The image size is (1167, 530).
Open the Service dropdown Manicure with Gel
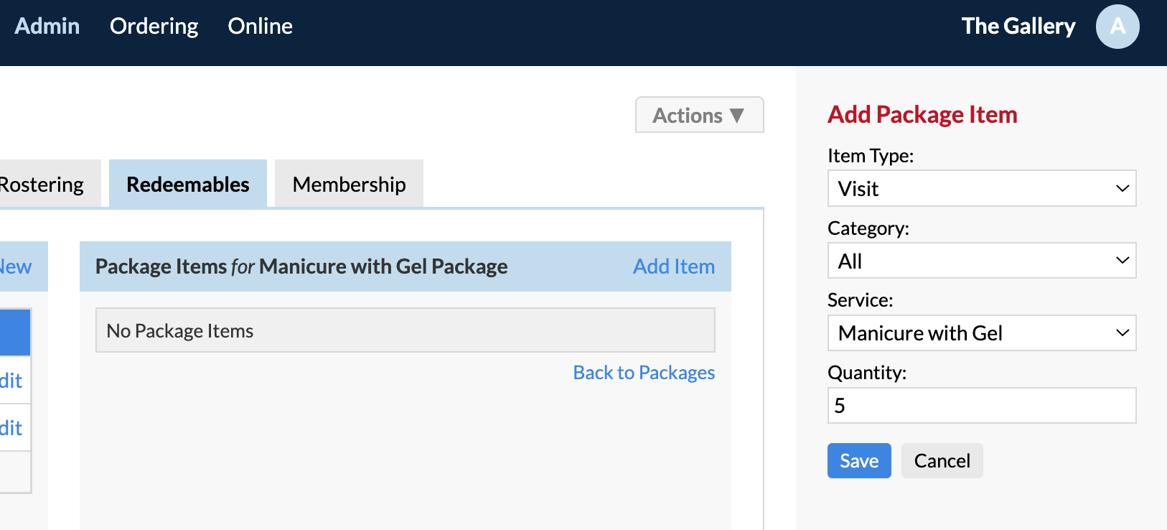pyautogui.click(x=982, y=333)
